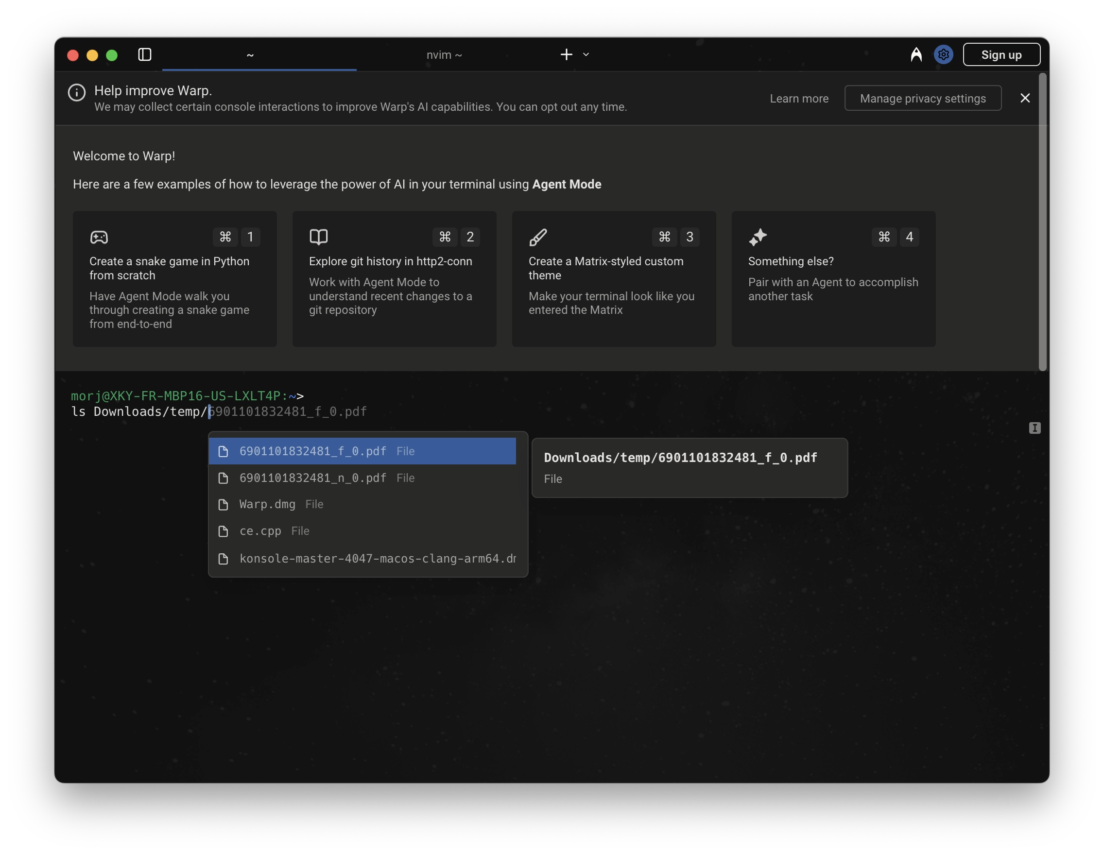Open settings gear icon
The image size is (1104, 855).
click(x=943, y=54)
